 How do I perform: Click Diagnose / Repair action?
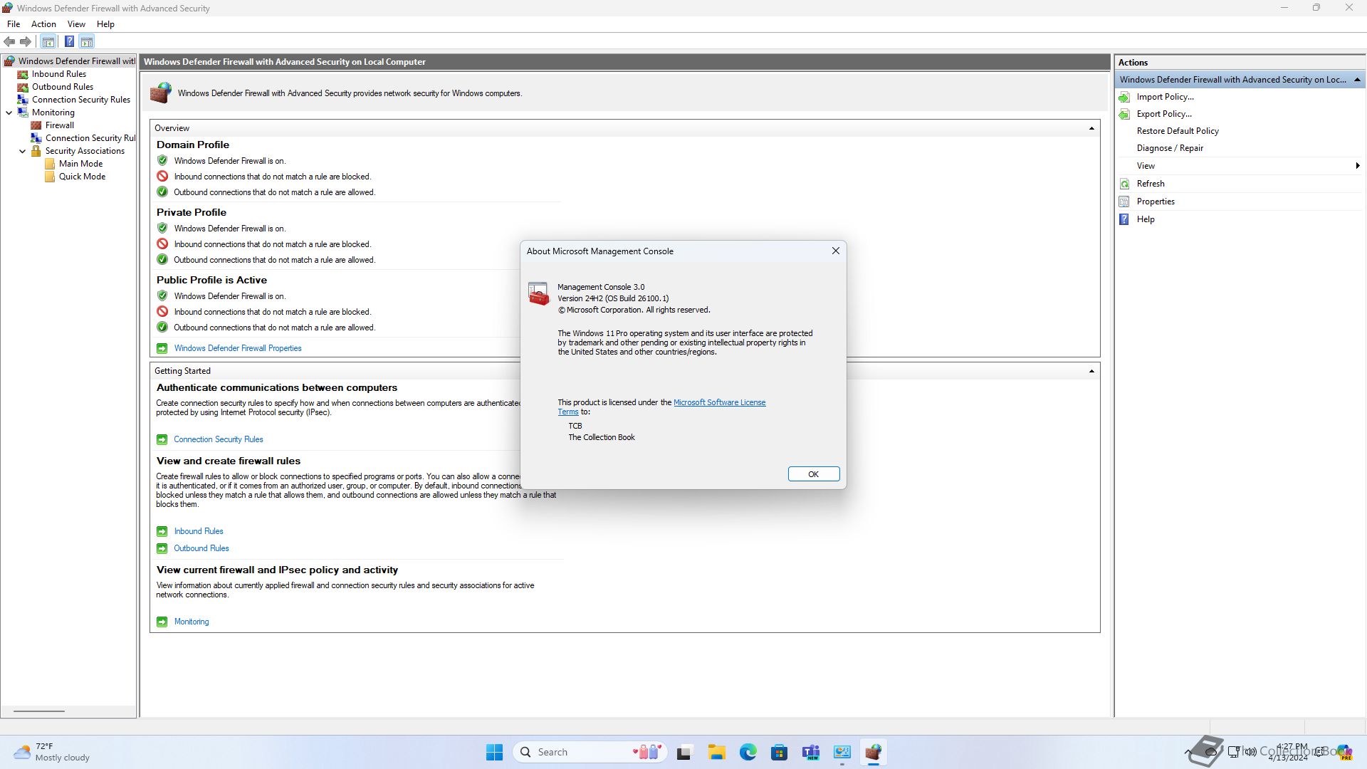pyautogui.click(x=1170, y=148)
